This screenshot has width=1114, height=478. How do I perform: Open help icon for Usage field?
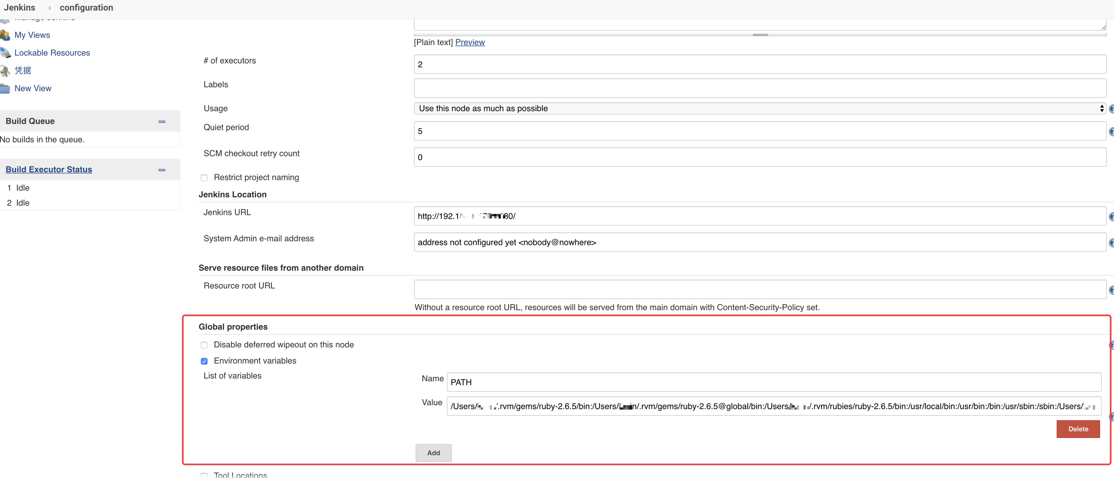[x=1111, y=109]
